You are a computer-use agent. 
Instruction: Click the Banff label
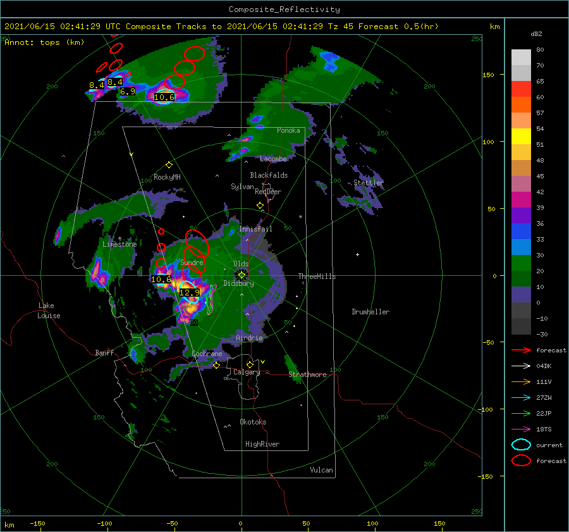click(x=104, y=352)
